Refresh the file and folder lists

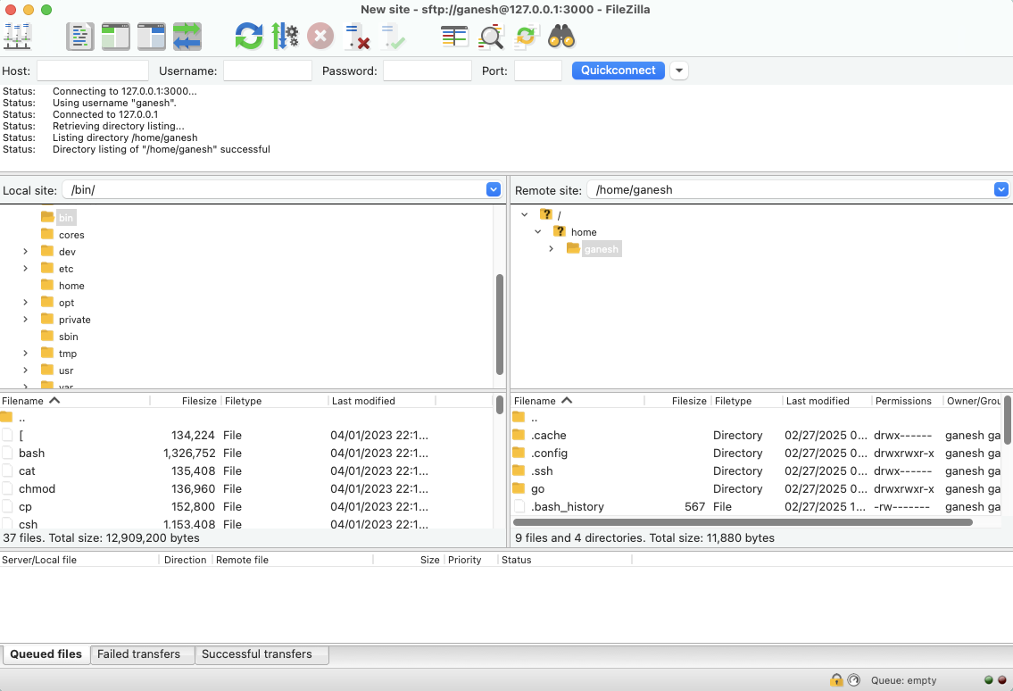pos(249,37)
